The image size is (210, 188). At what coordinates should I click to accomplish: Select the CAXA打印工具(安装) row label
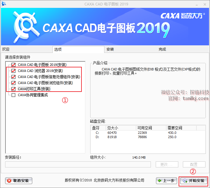[34, 89]
